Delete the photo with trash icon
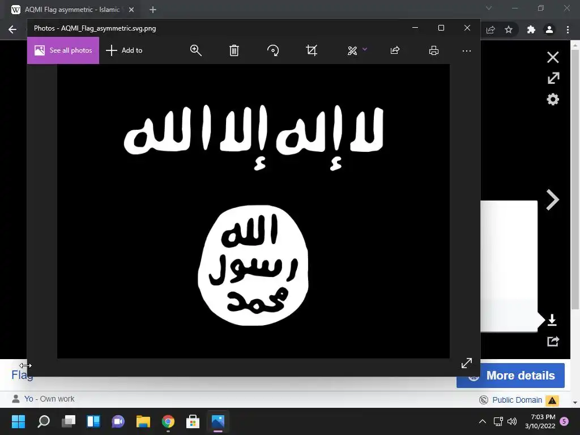 tap(234, 50)
